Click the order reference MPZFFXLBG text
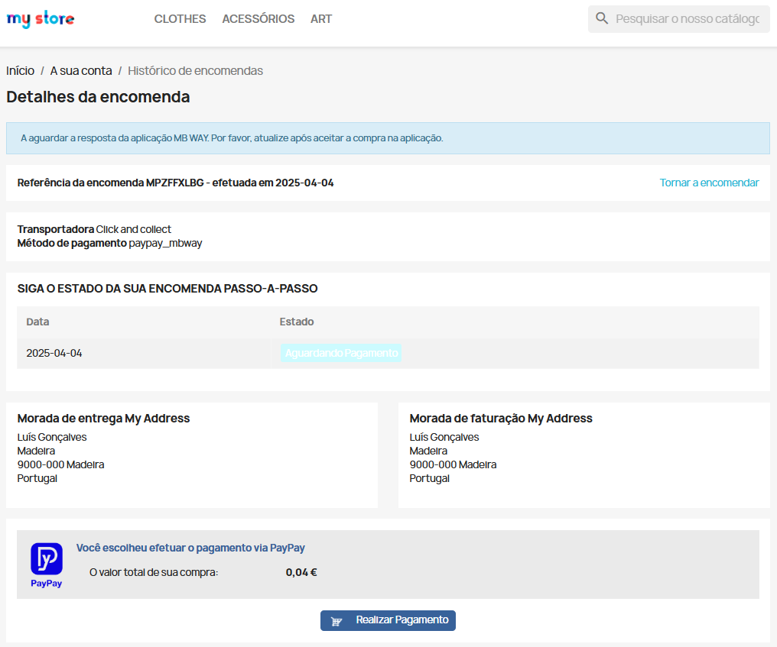 pos(175,183)
